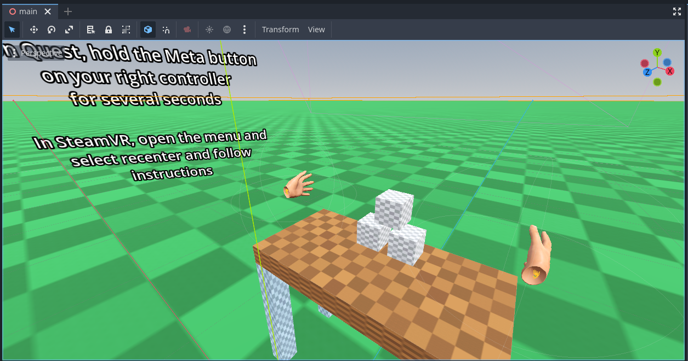Create a new scene with the plus button
The width and height of the screenshot is (688, 361).
coord(67,11)
